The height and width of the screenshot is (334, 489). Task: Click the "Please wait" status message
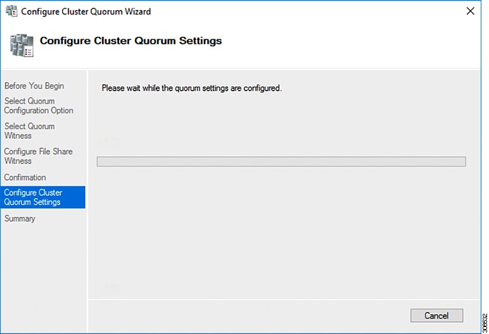[x=191, y=89]
